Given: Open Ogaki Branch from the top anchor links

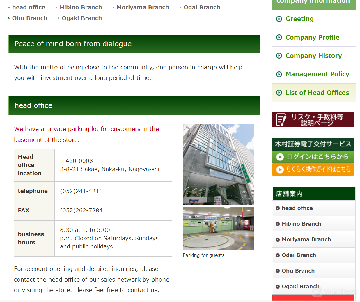Looking at the screenshot, I should [81, 18].
